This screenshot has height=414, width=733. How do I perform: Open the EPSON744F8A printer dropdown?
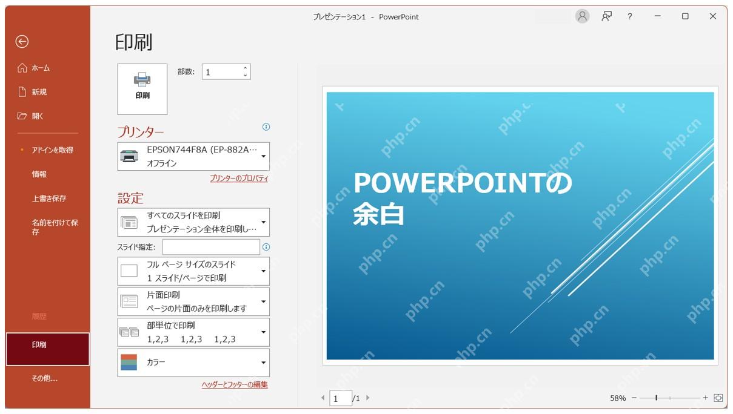coord(193,156)
